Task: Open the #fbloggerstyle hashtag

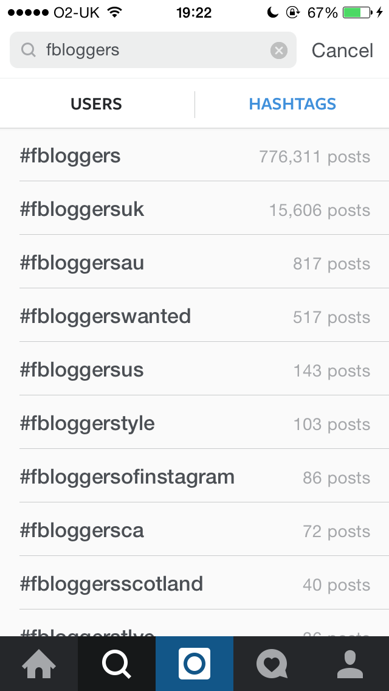Action: (x=194, y=424)
